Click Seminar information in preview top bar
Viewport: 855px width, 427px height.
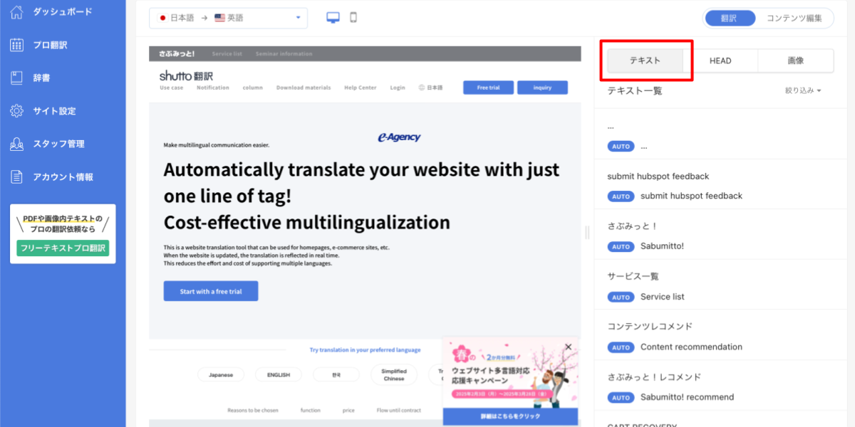[x=284, y=53]
